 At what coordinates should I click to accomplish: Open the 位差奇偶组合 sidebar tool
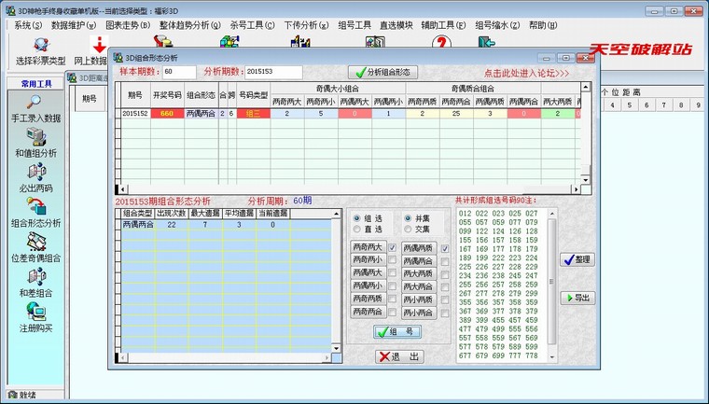coord(35,247)
